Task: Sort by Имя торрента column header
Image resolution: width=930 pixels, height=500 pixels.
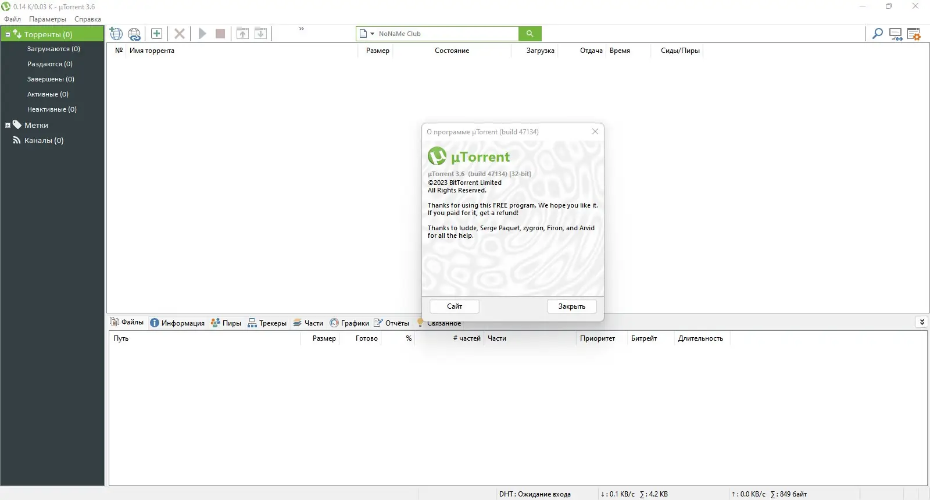Action: [152, 51]
